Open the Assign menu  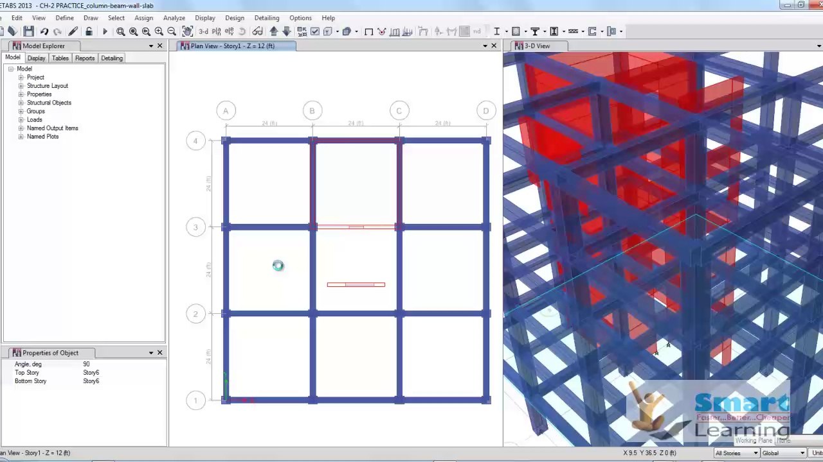[x=143, y=18]
